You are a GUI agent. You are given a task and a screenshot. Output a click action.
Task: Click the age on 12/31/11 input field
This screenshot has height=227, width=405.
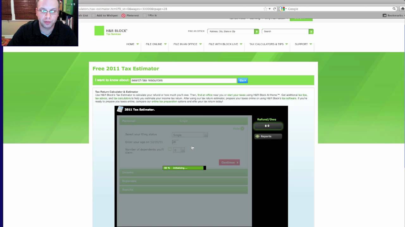(x=175, y=142)
